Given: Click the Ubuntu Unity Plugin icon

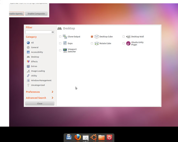Looking at the screenshot, I should pyautogui.click(x=128, y=43).
